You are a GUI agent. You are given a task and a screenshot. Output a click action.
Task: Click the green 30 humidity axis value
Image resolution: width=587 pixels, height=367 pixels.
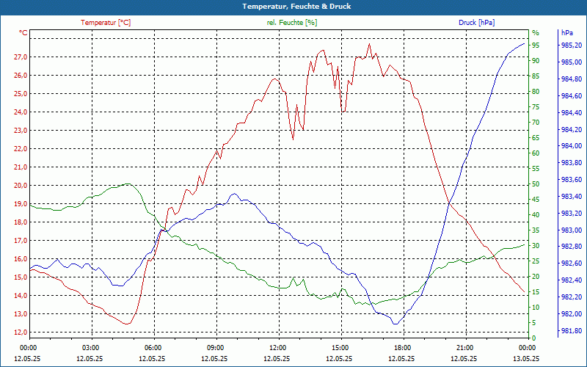coord(536,246)
